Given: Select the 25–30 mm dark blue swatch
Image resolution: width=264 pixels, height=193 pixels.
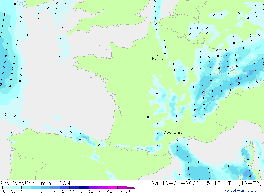Looking at the screenshot, I should 84,188.
